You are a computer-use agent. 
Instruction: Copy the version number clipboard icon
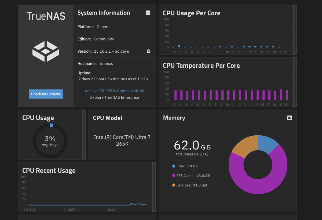coord(149,51)
